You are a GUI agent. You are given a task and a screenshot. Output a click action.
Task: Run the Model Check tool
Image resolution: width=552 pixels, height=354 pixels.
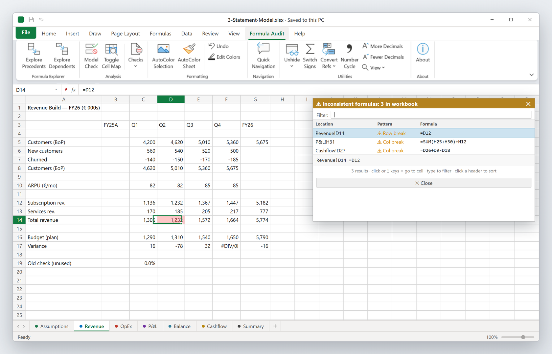[91, 56]
